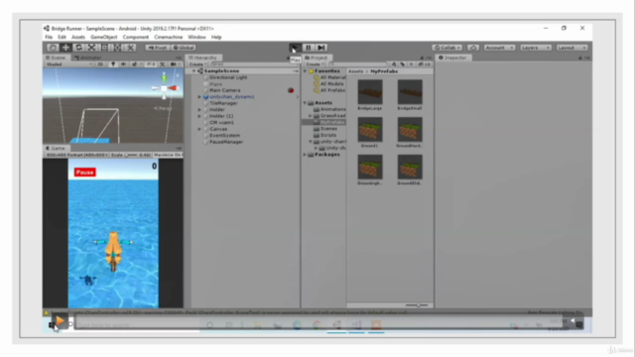Image resolution: width=635 pixels, height=357 pixels.
Task: Select the Transform tool in toolbar
Action: (117, 48)
